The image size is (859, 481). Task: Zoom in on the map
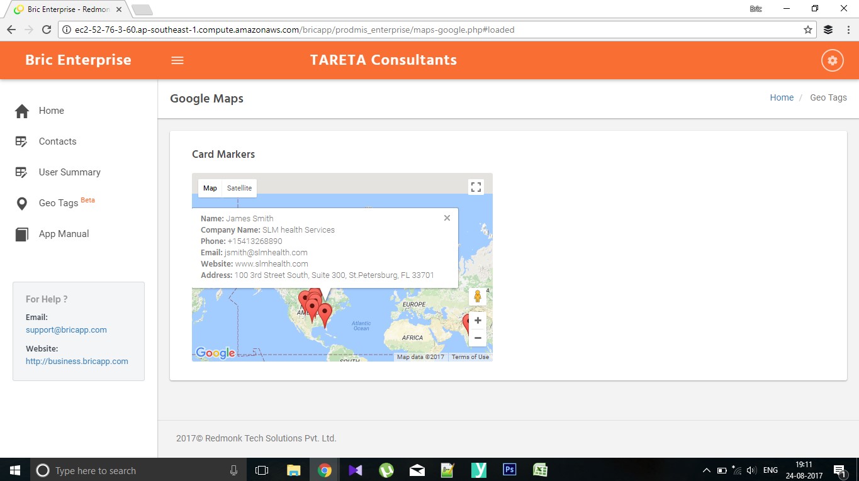[478, 321]
